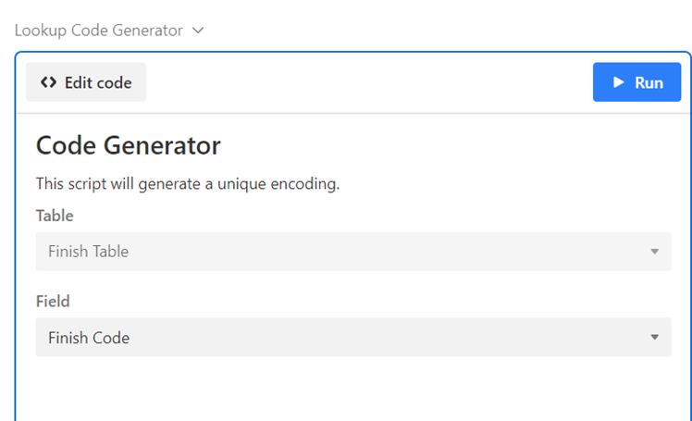Click the Code Generator heading

[x=128, y=145]
